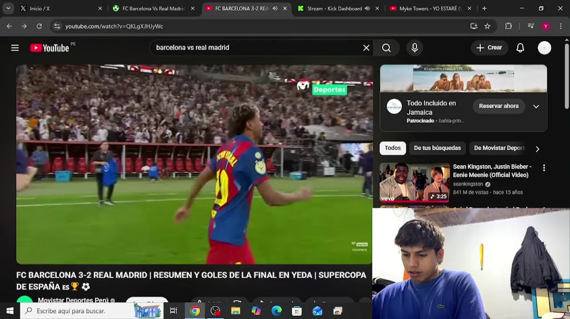Open the media control icon in Chrome toolbar
This screenshot has height=319, width=570.
[530, 26]
